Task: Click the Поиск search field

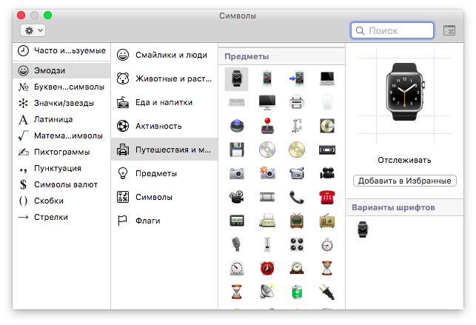Action: tap(392, 30)
